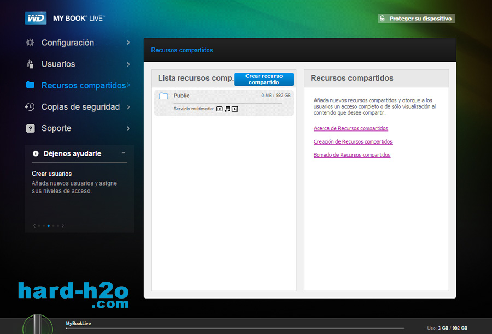Click the Copias de seguridad clock icon

tap(30, 107)
